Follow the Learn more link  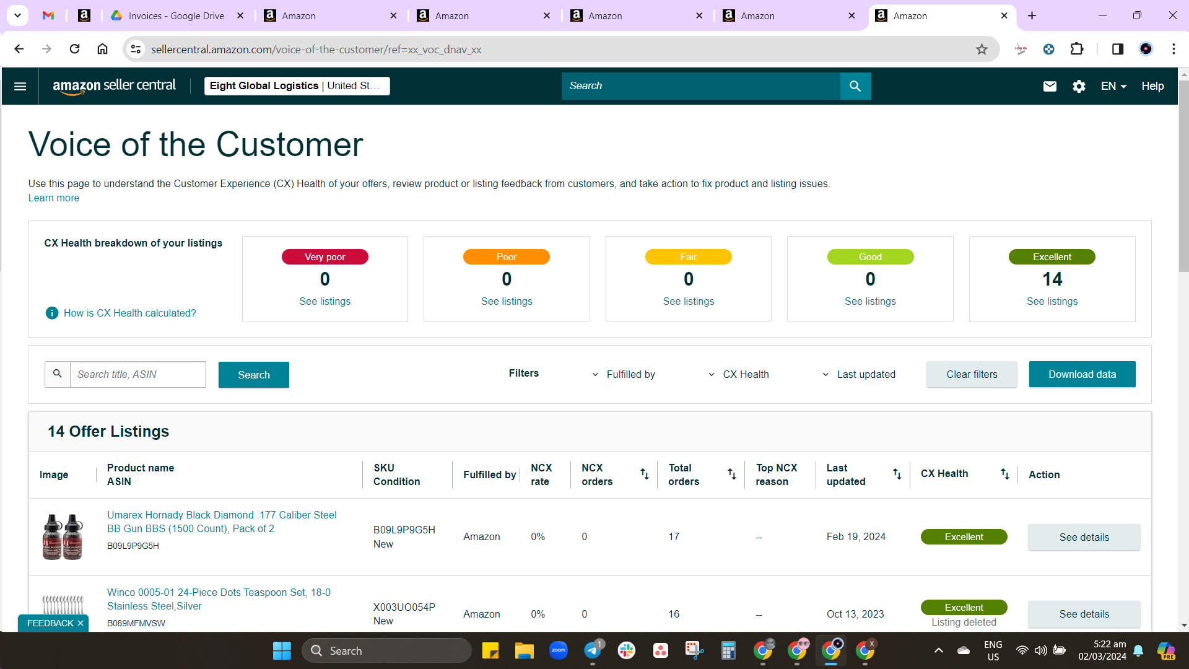pyautogui.click(x=54, y=198)
